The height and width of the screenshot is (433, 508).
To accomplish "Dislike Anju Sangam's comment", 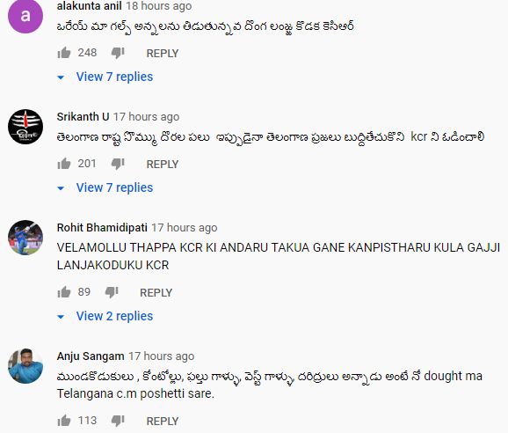I will (118, 421).
